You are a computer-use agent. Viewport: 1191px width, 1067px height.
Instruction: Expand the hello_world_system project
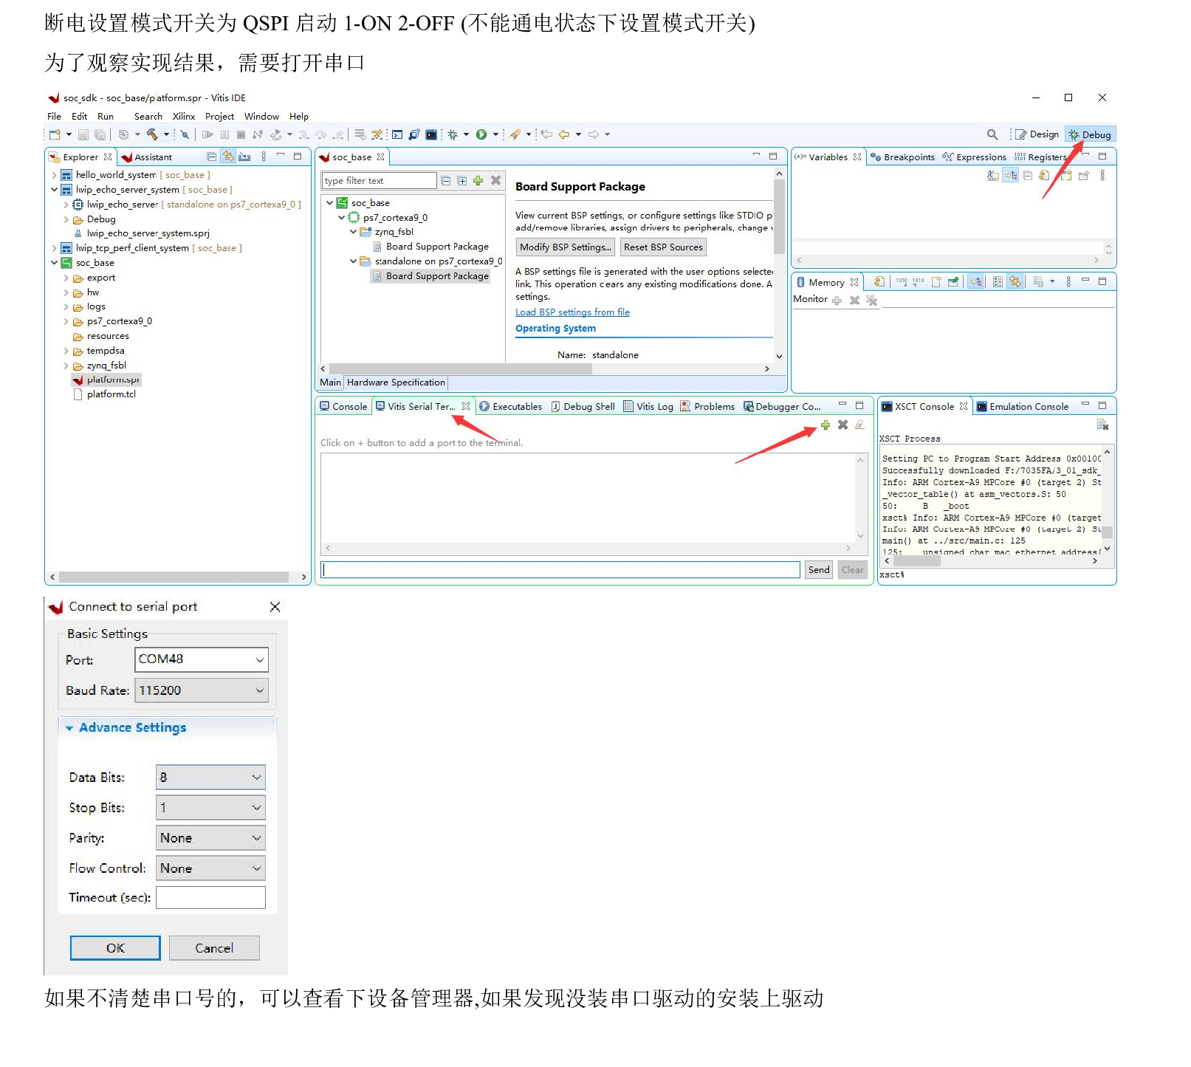[54, 175]
